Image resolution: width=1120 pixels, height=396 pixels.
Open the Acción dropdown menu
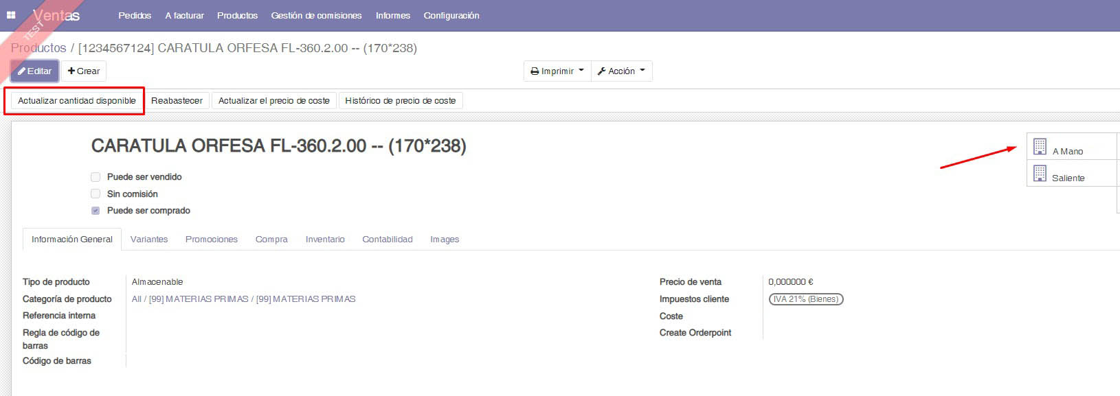click(x=621, y=71)
